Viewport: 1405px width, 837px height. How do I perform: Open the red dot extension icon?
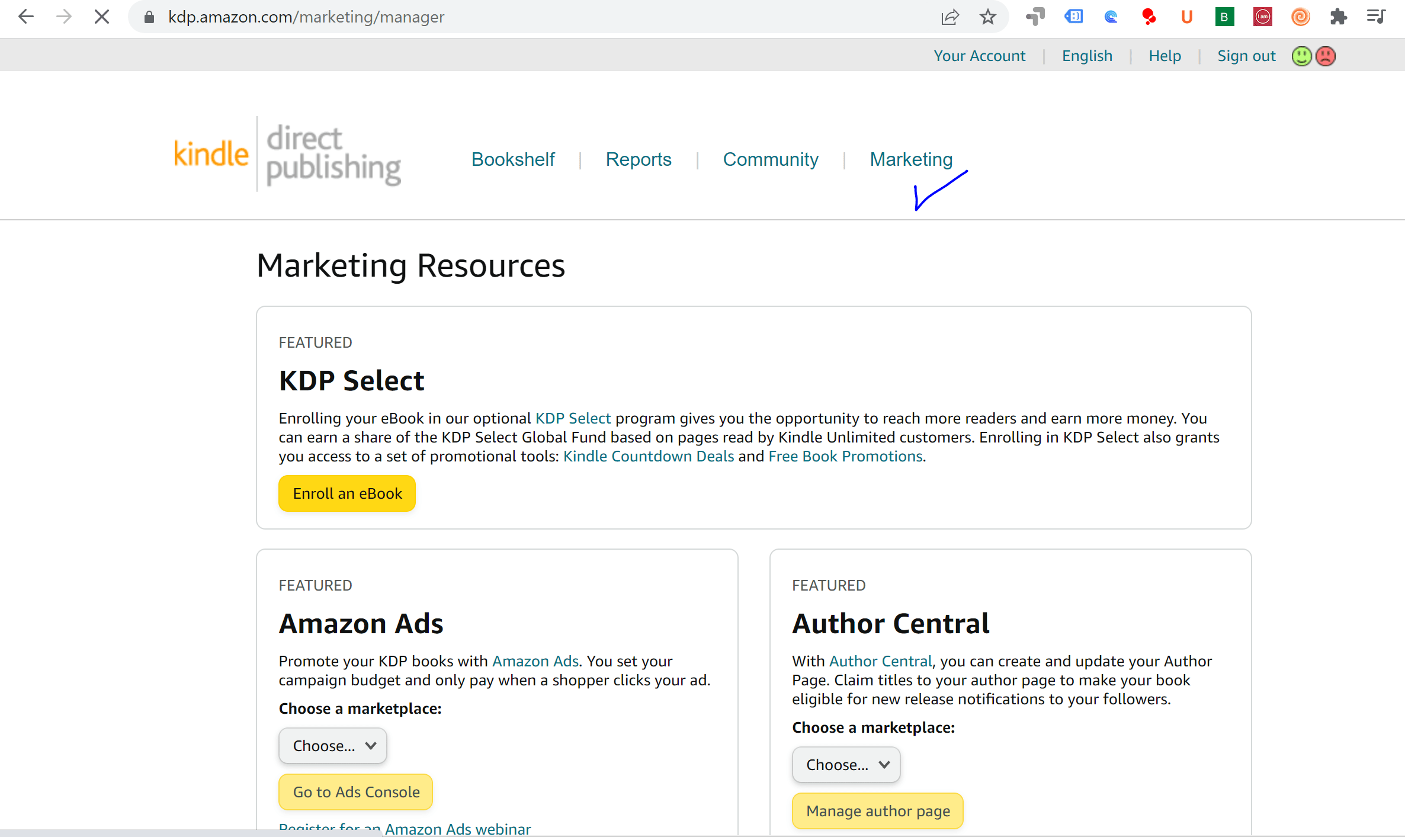[1149, 17]
